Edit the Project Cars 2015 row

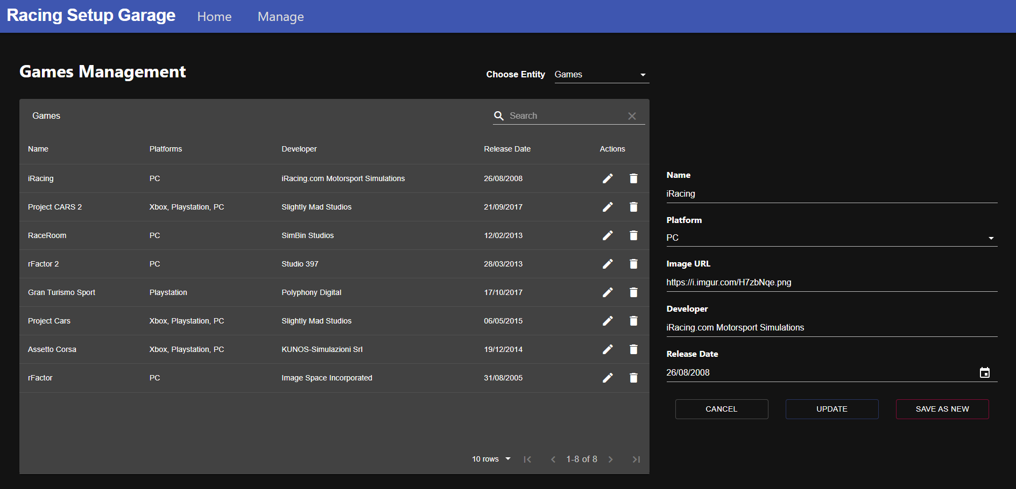point(608,321)
